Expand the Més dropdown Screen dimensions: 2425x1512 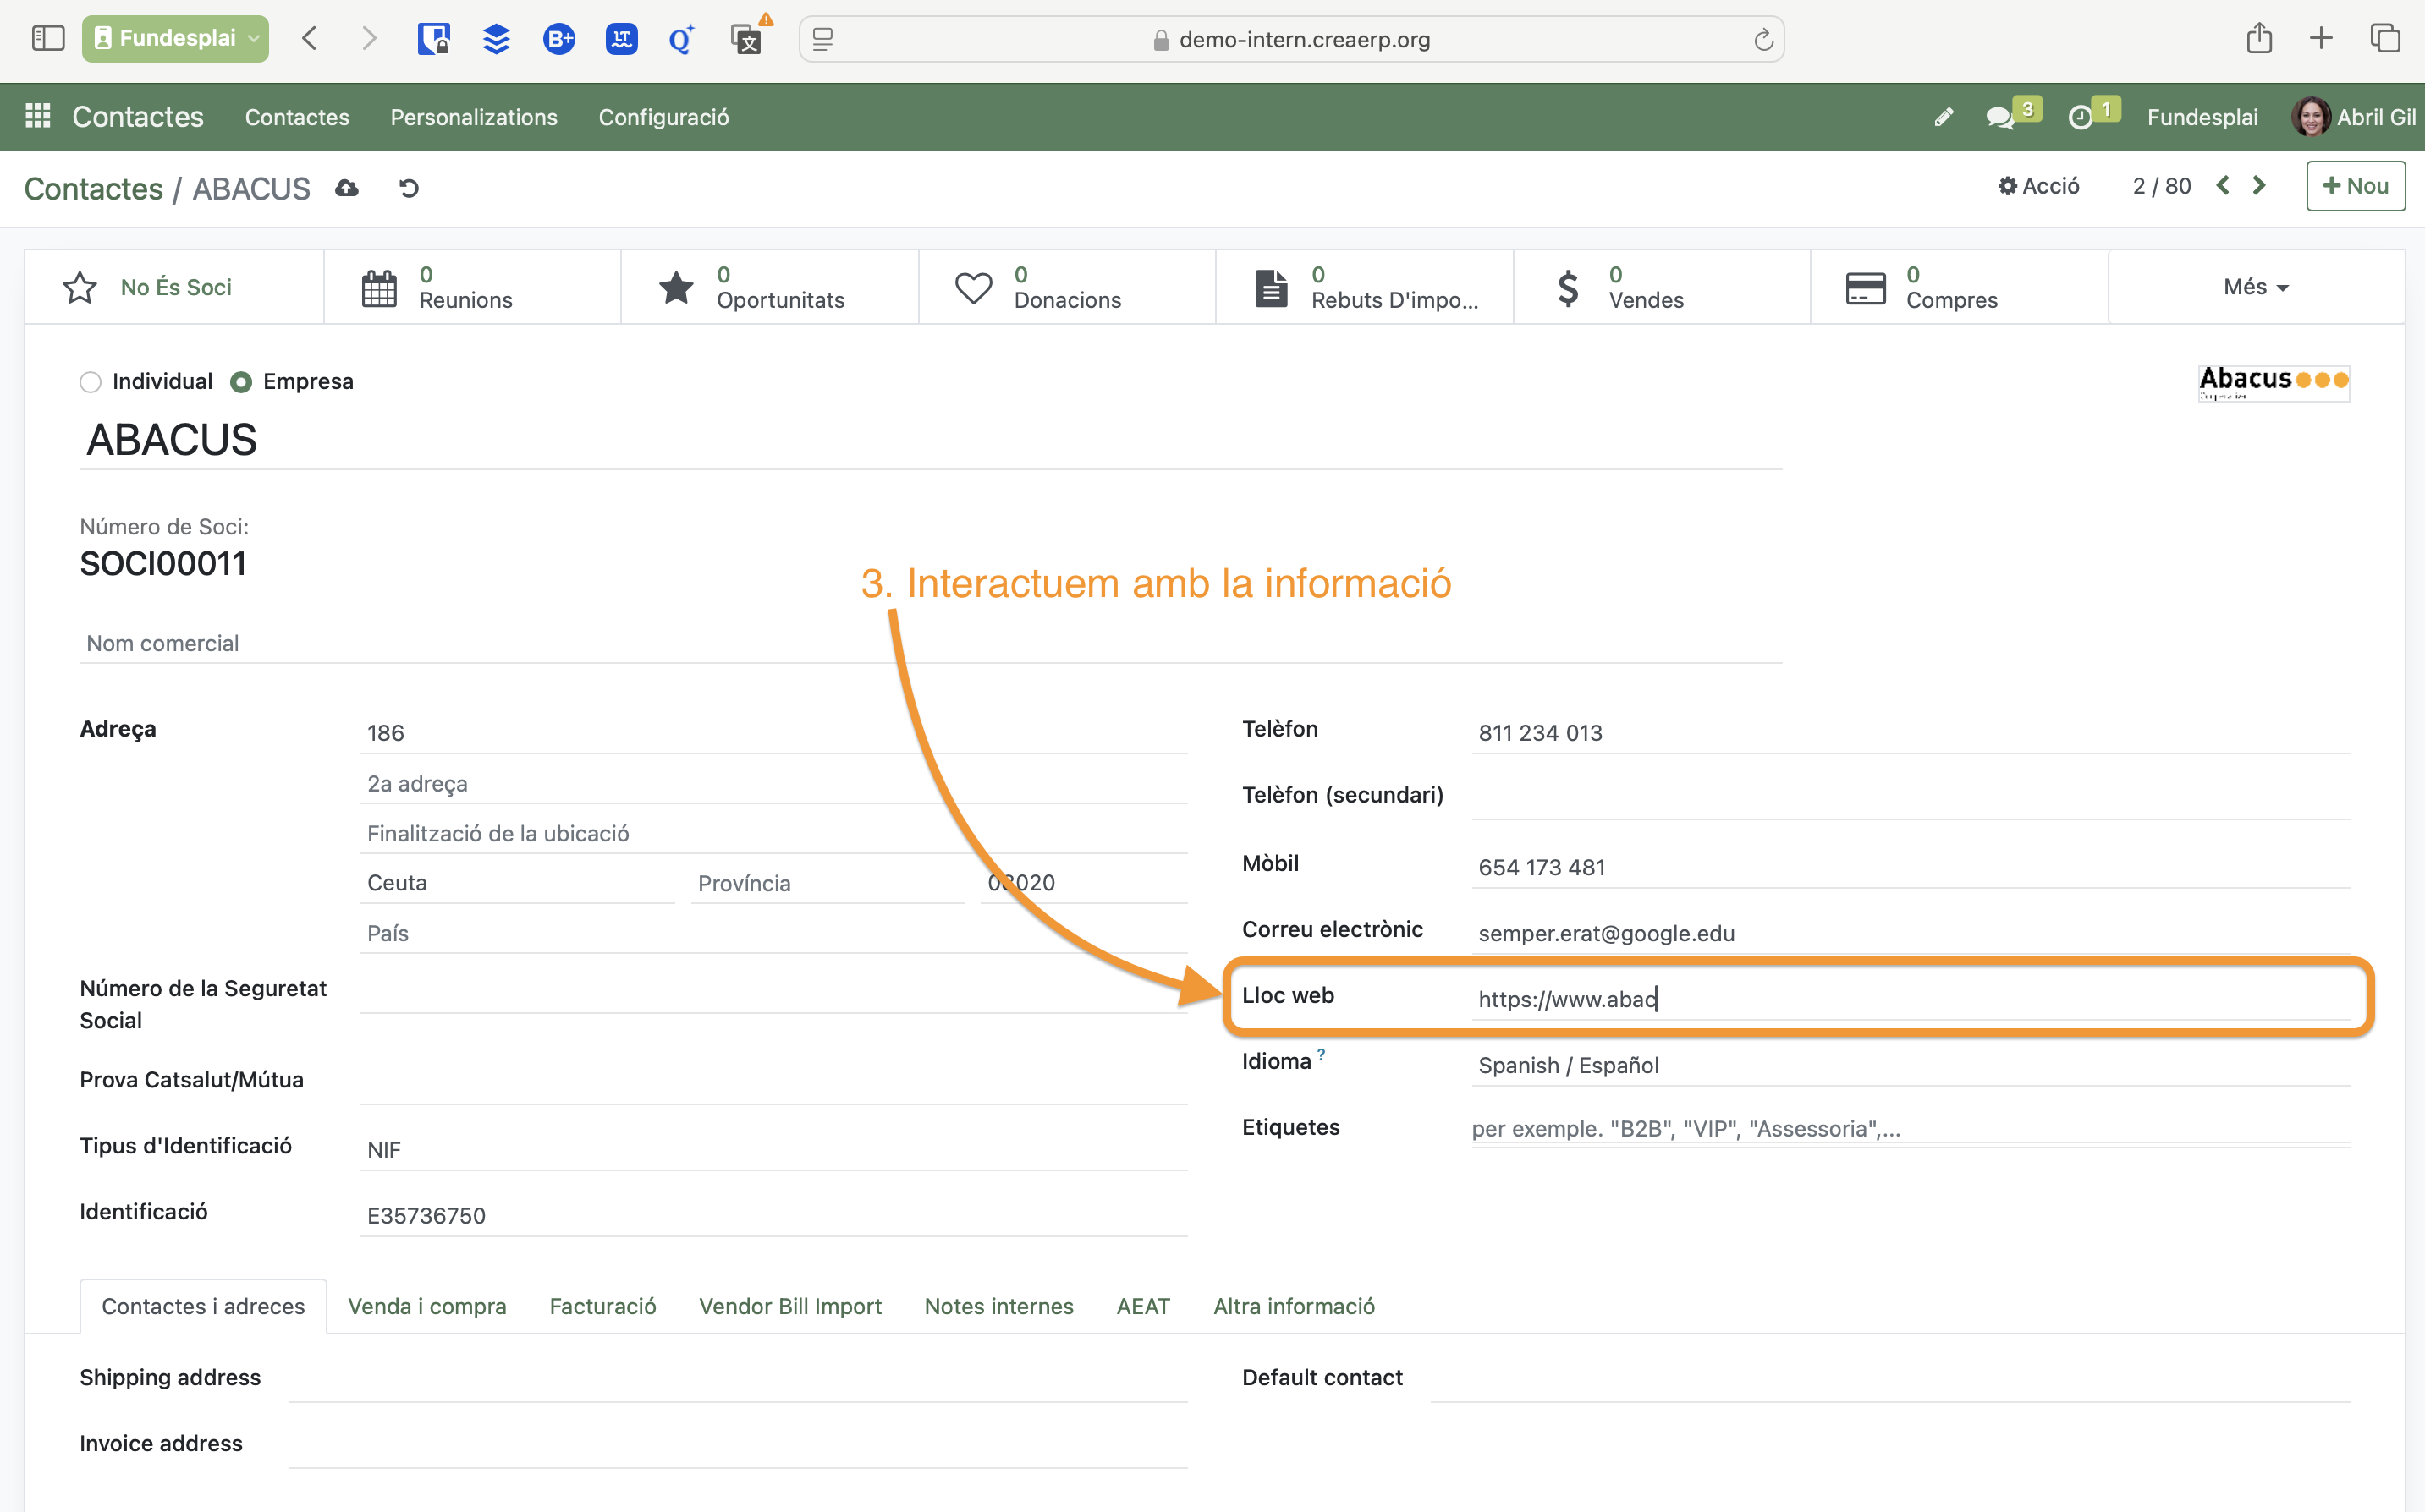pyautogui.click(x=2255, y=287)
